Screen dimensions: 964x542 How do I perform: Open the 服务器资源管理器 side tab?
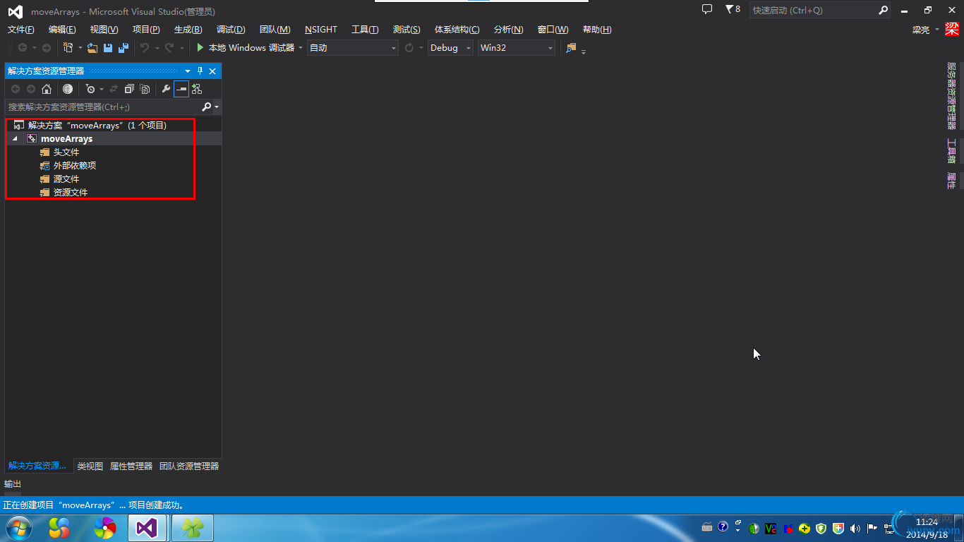[951, 96]
